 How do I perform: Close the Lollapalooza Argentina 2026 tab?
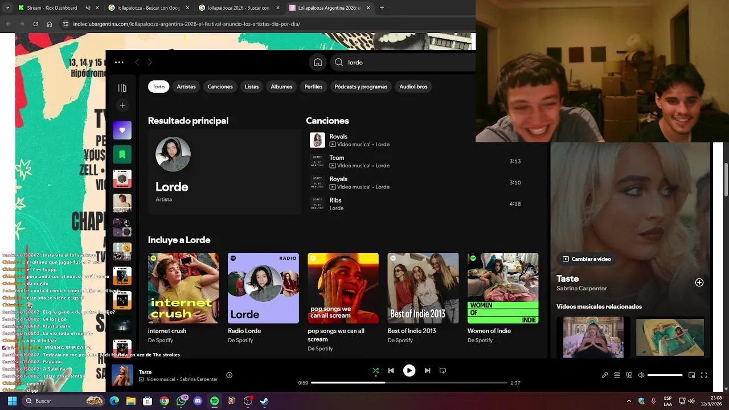[x=368, y=8]
